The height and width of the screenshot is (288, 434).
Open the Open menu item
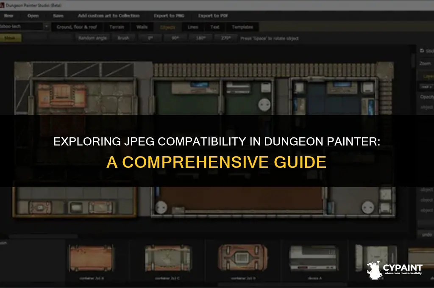click(x=33, y=16)
